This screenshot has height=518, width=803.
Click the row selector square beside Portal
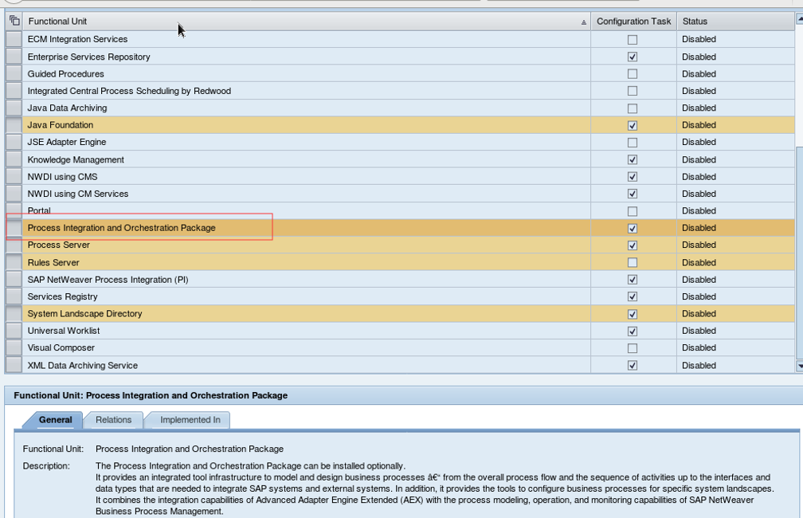click(x=12, y=210)
